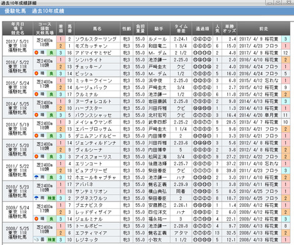The image size is (294, 245).
Task: Click horse name ミッキークイーン
Action: (94, 80)
